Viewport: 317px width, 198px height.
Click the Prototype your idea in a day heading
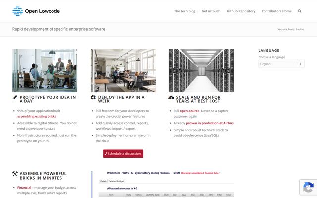(x=48, y=99)
